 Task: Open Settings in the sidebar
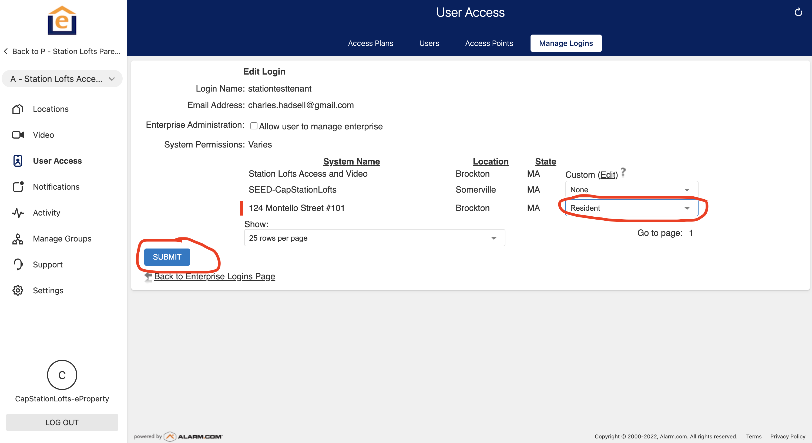pos(48,290)
